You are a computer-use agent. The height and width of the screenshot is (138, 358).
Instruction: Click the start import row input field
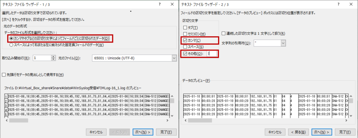click(x=42, y=58)
